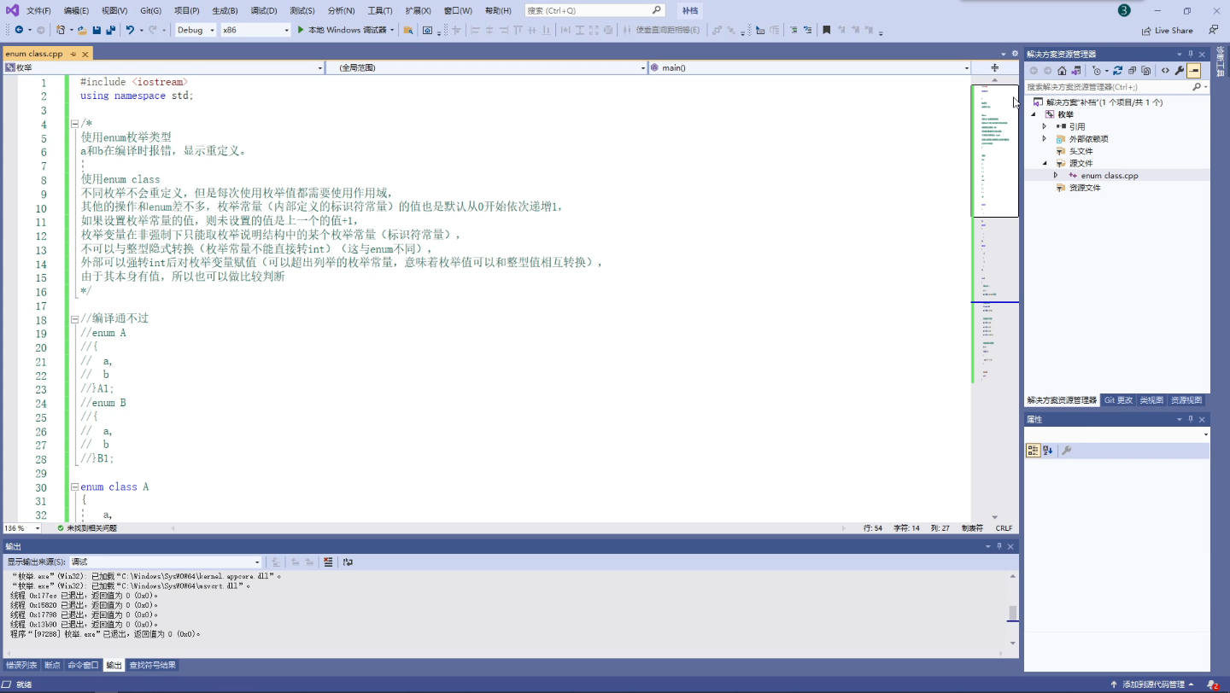The width and height of the screenshot is (1230, 693).
Task: Open Solution Explorer properties wrench icon
Action: pyautogui.click(x=1179, y=71)
